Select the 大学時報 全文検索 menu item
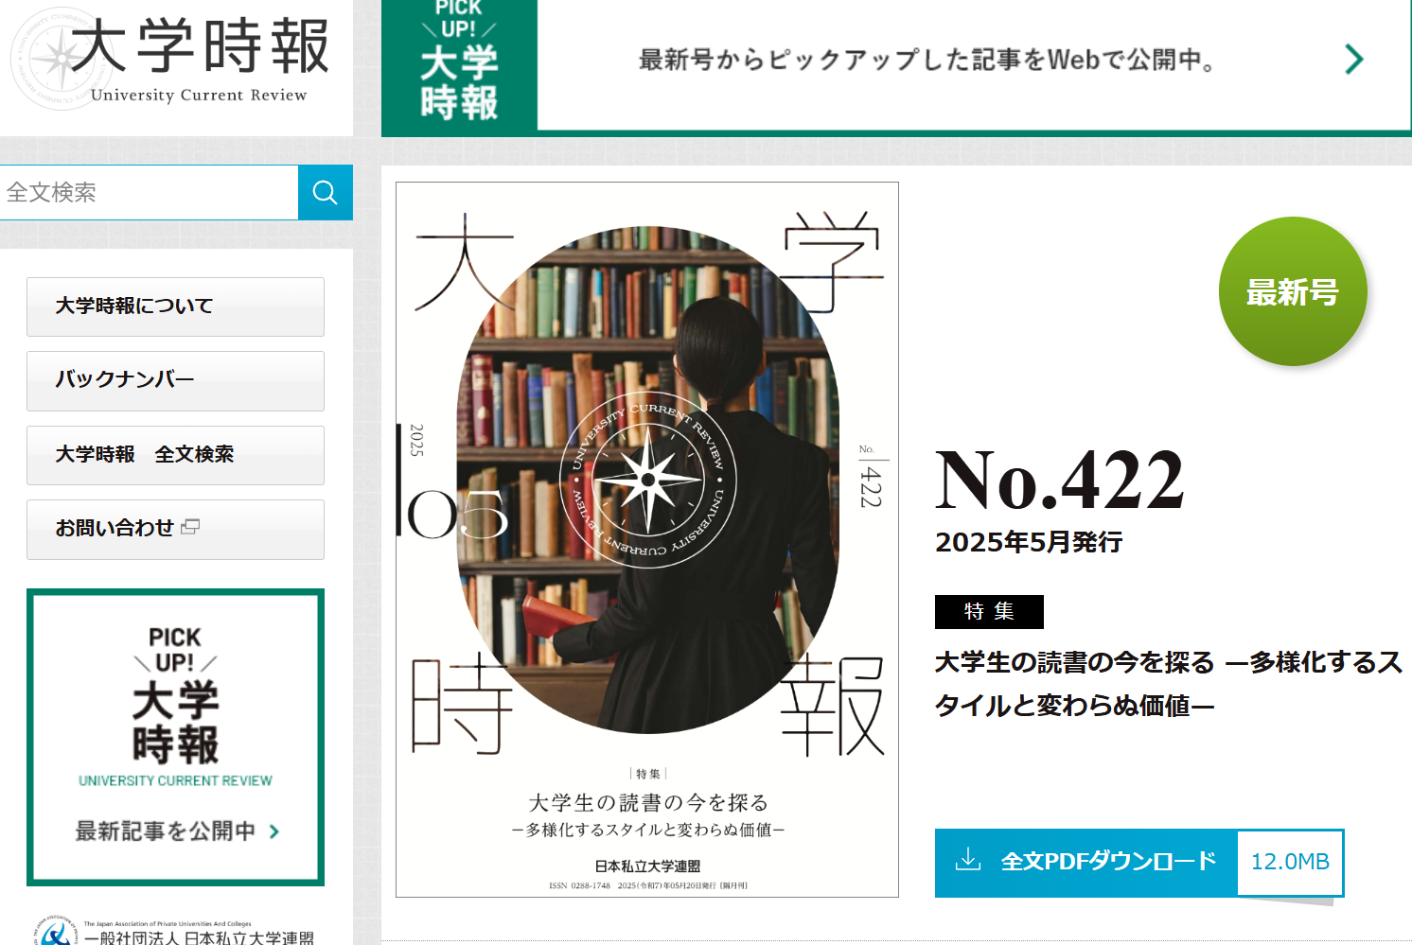Screen dimensions: 1412x945 click(x=175, y=455)
